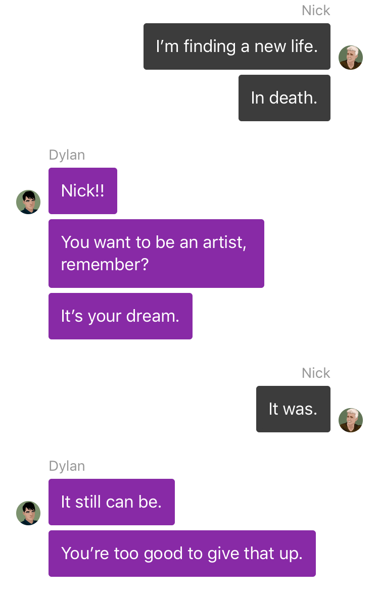Image resolution: width=379 pixels, height=598 pixels.
Task: Tap Dylan's avatar next to 'Nick!!' message
Action: [x=28, y=202]
